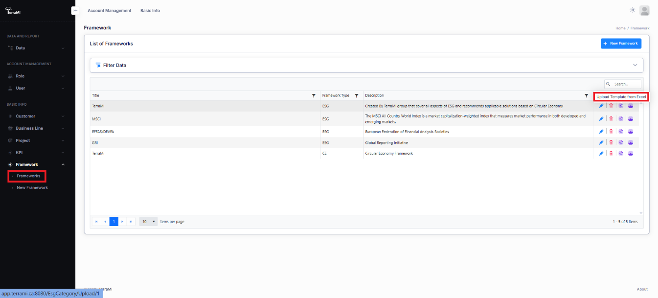Collapse the sidebar using the arrow icon
This screenshot has height=298, width=658.
pyautogui.click(x=75, y=10)
